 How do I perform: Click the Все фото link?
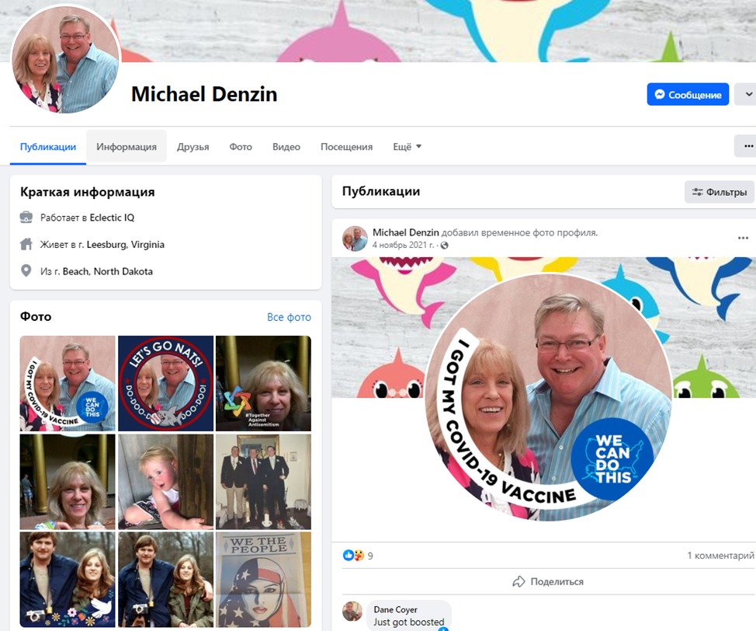pyautogui.click(x=289, y=317)
